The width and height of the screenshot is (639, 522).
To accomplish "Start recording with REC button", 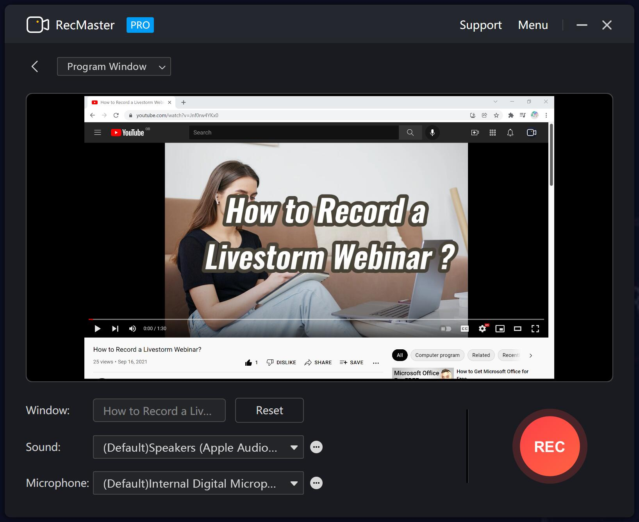I will click(550, 446).
